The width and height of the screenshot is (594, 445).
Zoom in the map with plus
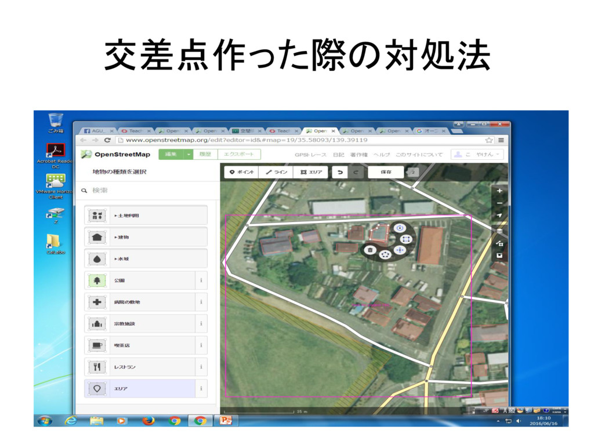[499, 191]
